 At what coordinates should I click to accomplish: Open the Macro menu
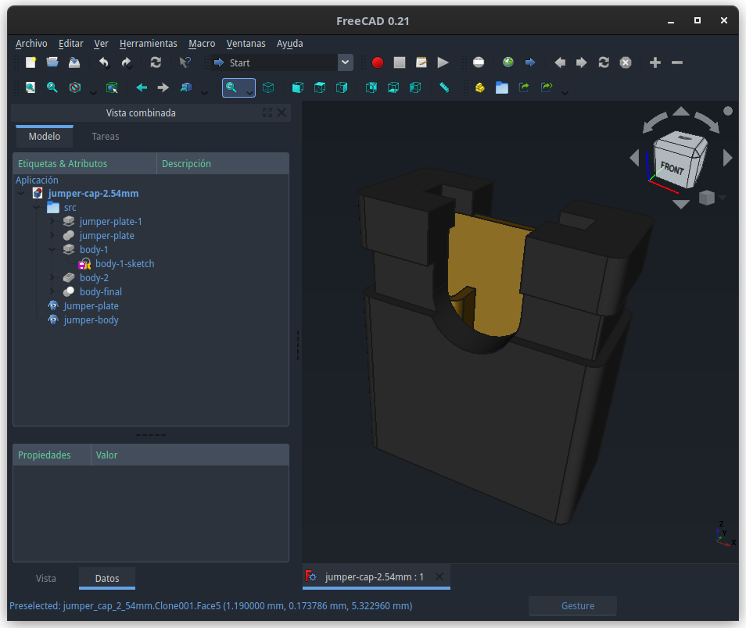(202, 43)
